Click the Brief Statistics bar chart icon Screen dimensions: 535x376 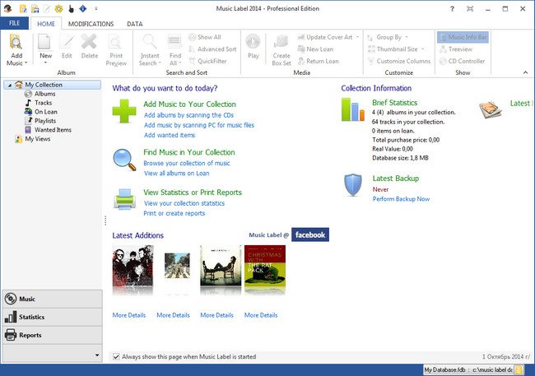click(353, 109)
